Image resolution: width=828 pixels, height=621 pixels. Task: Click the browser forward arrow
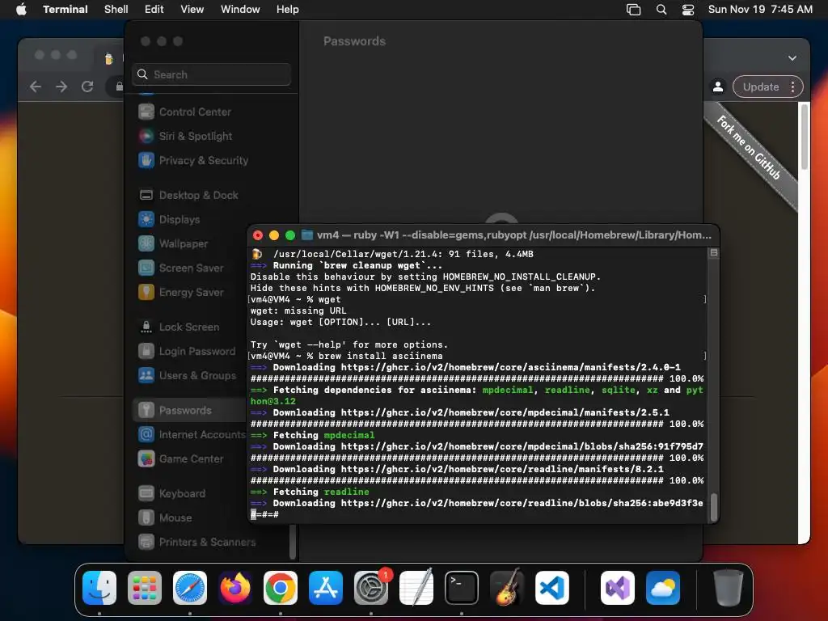[x=61, y=87]
